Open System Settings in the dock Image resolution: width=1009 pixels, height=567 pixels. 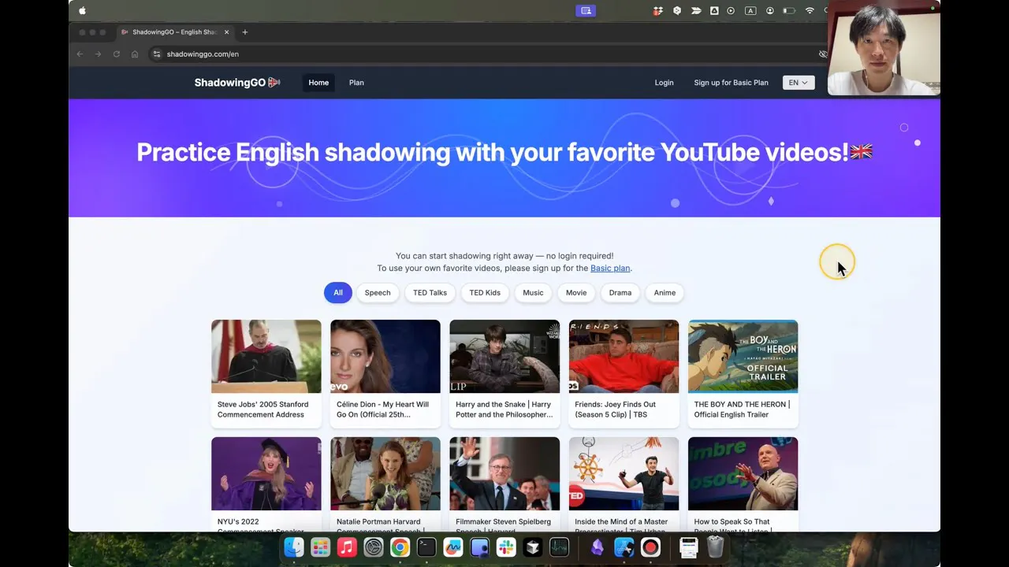[x=374, y=547]
